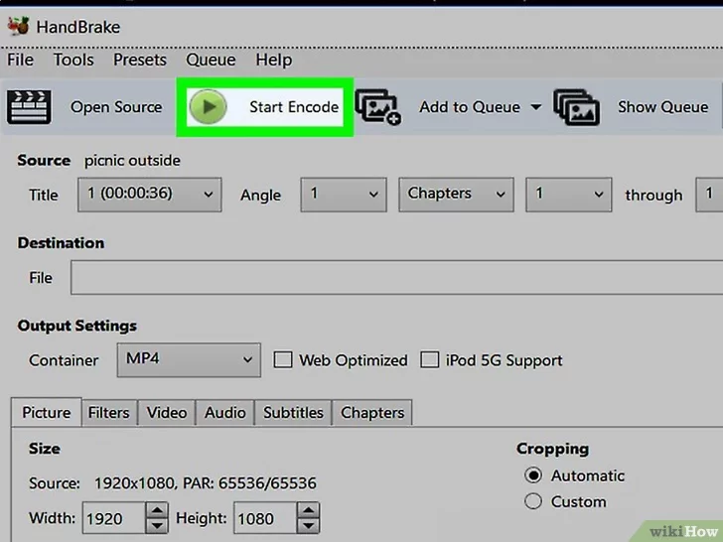
Task: Open the File menu
Action: coord(20,60)
